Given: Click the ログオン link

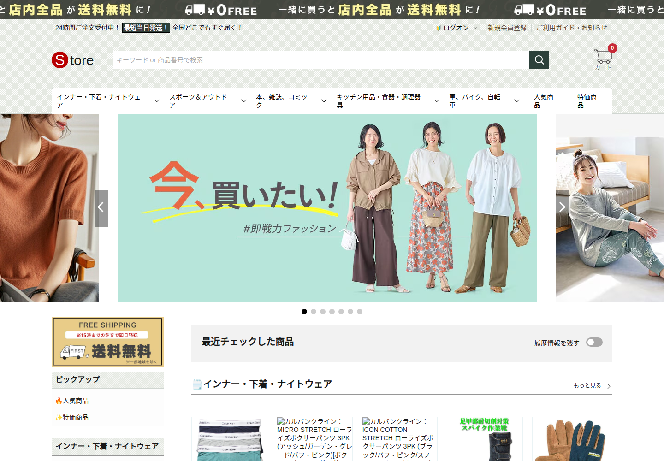Looking at the screenshot, I should (x=456, y=28).
